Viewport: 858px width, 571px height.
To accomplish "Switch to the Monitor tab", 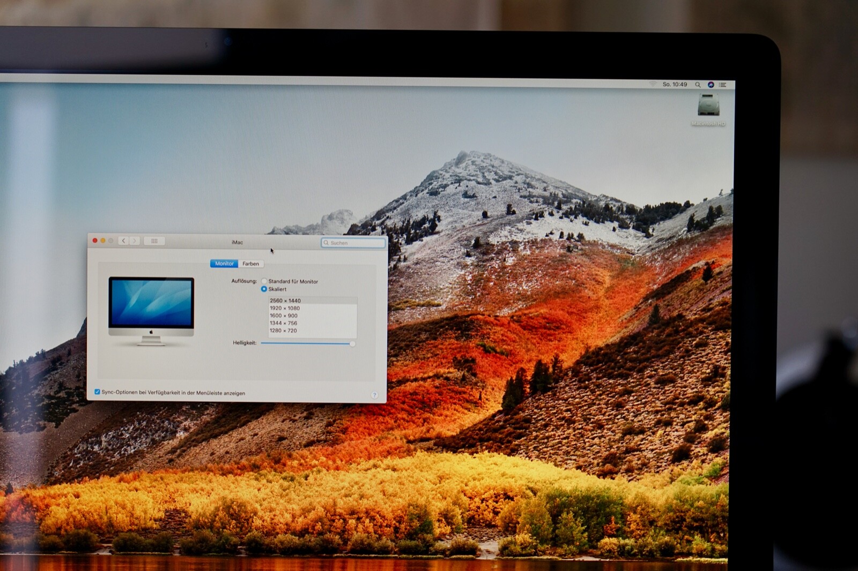I will [x=224, y=264].
